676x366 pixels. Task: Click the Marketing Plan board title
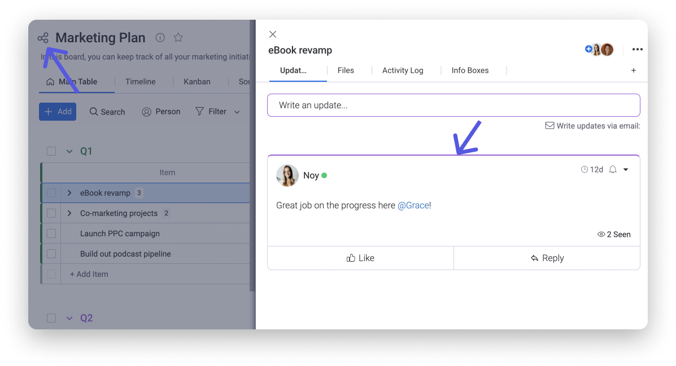pos(101,38)
